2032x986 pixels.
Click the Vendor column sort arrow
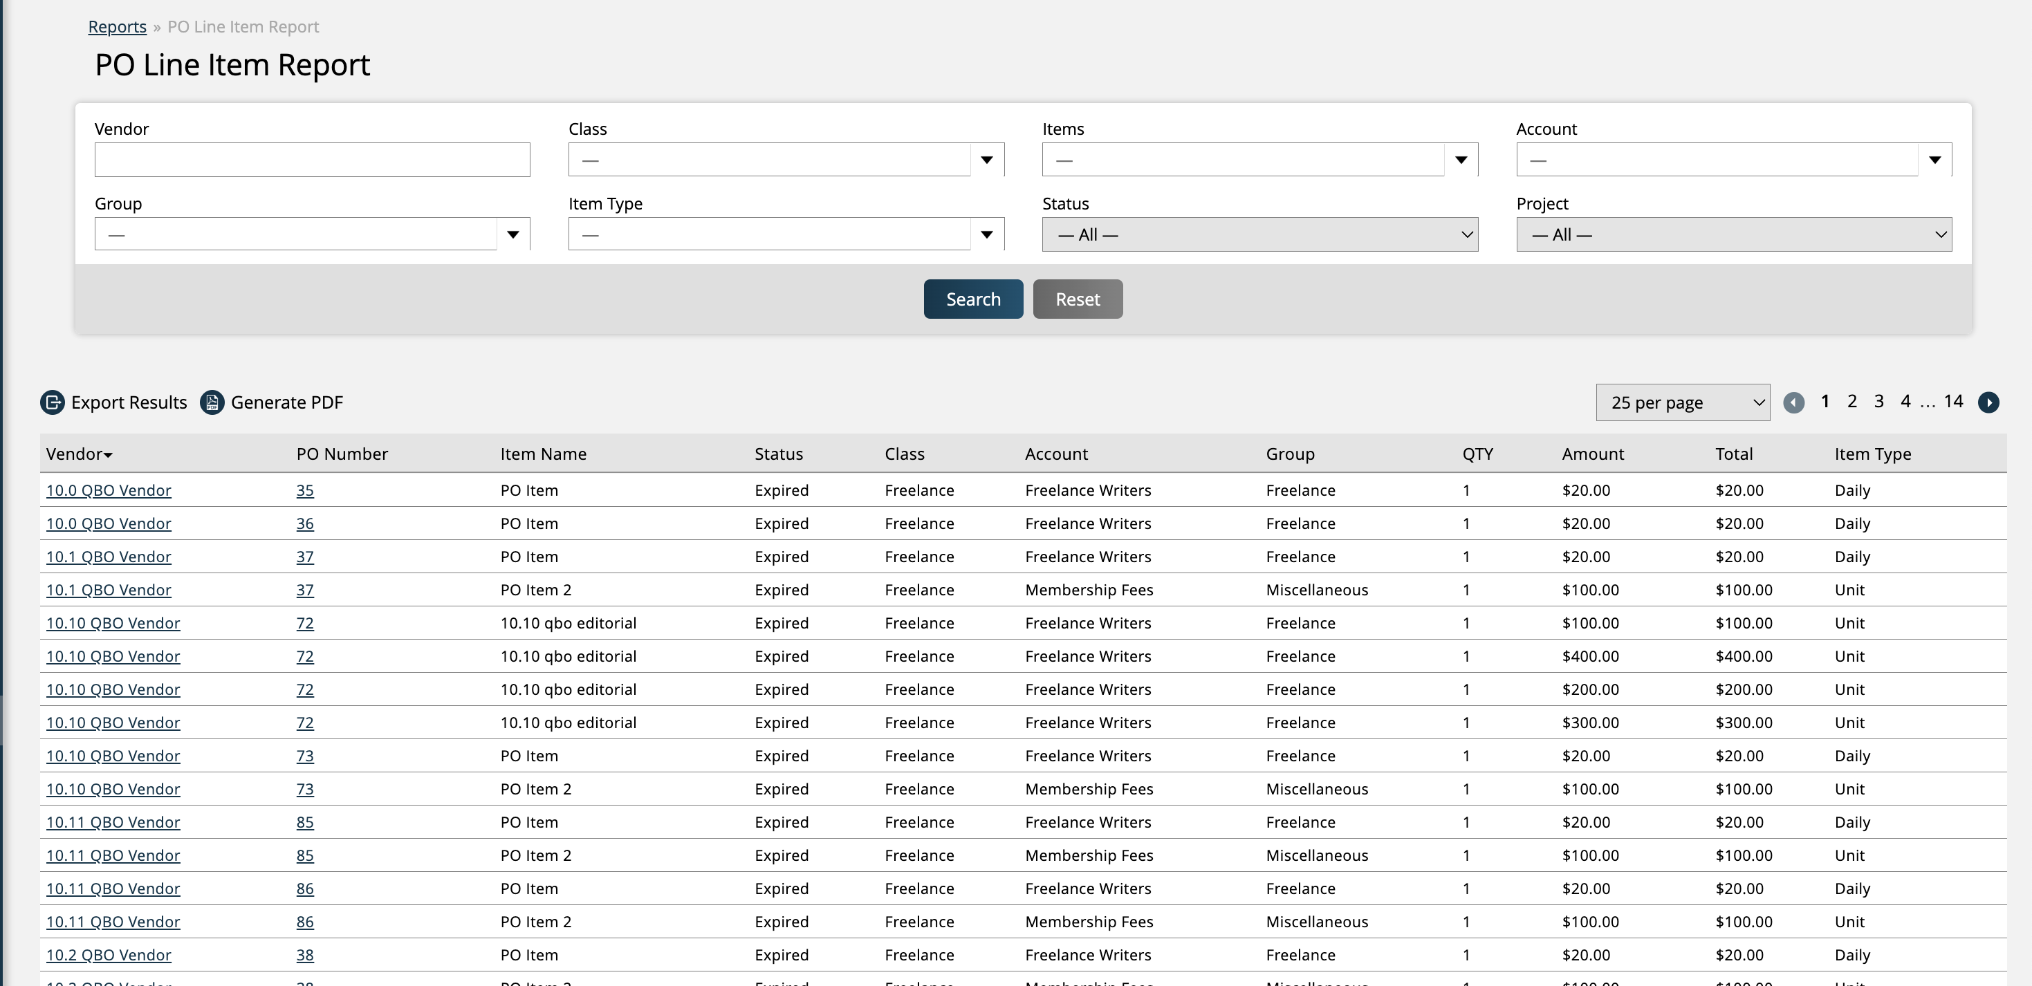(108, 455)
